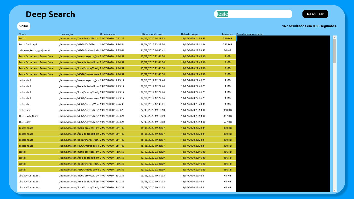Viewport: 354px width, 199px height.
Task: Click the Deep Search title
Action: coord(50,14)
